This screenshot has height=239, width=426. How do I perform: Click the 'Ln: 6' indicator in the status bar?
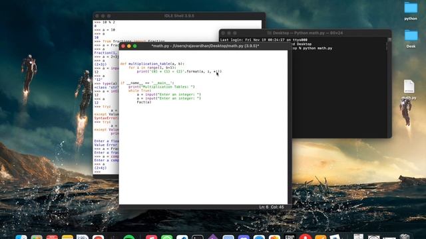tap(264, 207)
